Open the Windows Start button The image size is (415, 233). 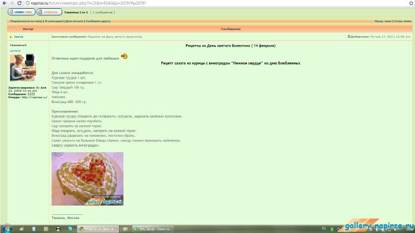pyautogui.click(x=7, y=229)
